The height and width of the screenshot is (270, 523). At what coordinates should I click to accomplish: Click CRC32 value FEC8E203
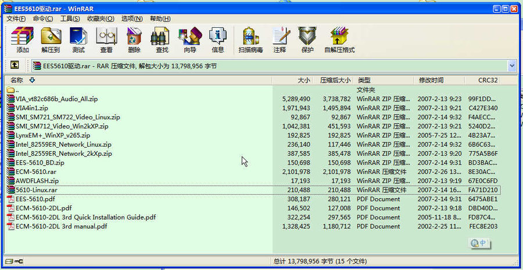(x=483, y=227)
